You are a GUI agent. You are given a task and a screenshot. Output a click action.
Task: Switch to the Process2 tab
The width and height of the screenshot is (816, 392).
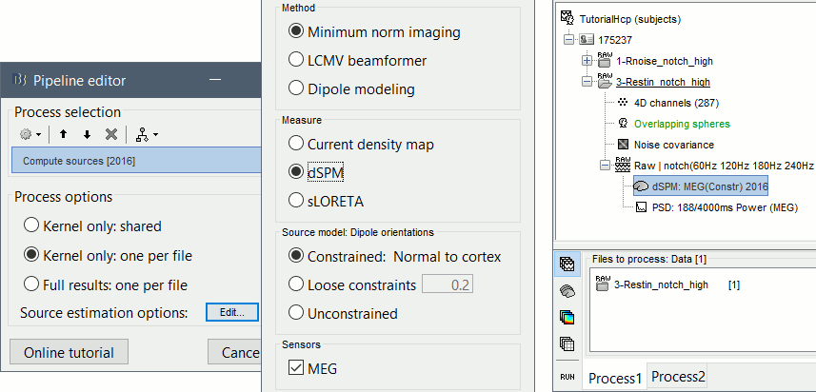pyautogui.click(x=680, y=377)
